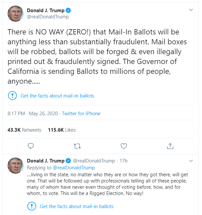The image size is (202, 215).
Task: Reply to the main tweet
Action: (31, 145)
